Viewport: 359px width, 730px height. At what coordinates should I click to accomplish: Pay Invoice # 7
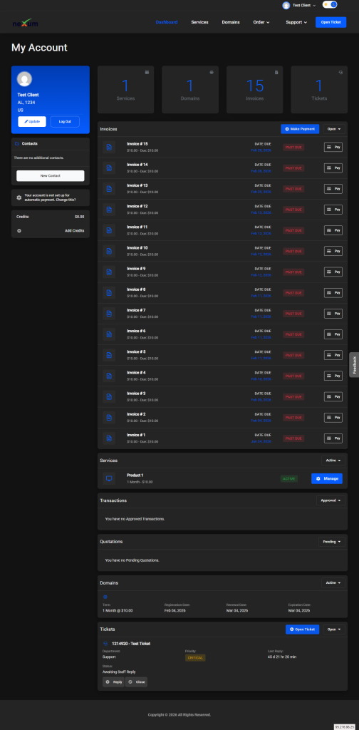coord(333,314)
